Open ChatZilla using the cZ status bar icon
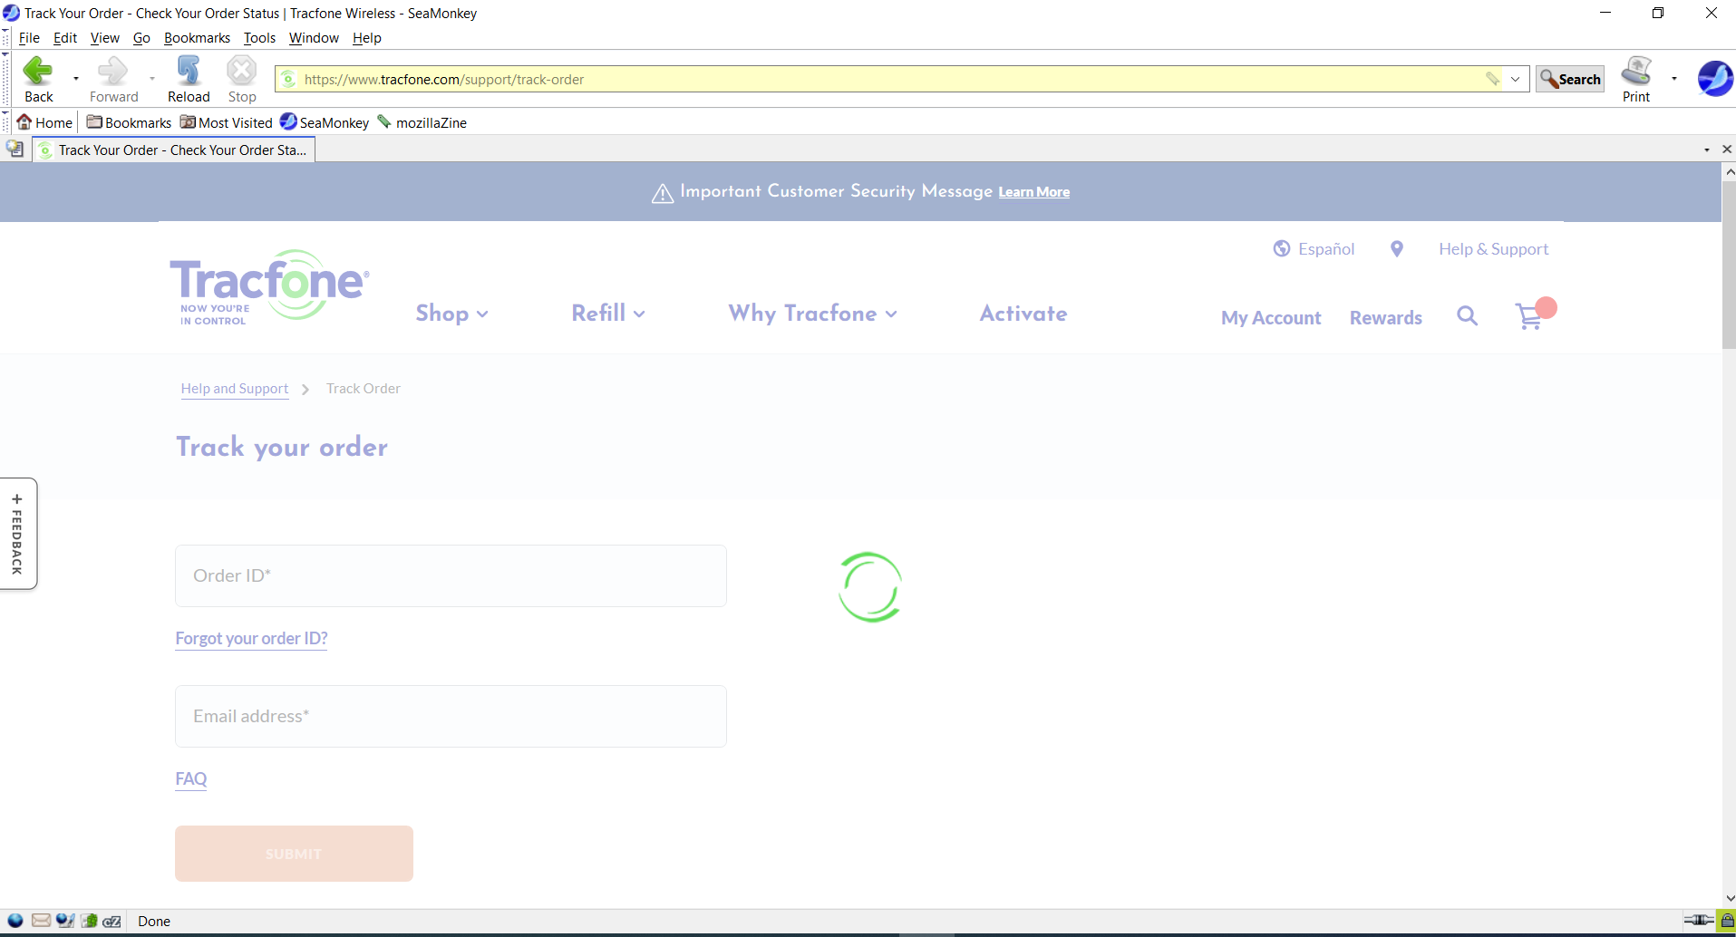Screen dimensions: 1736x937 [x=112, y=921]
